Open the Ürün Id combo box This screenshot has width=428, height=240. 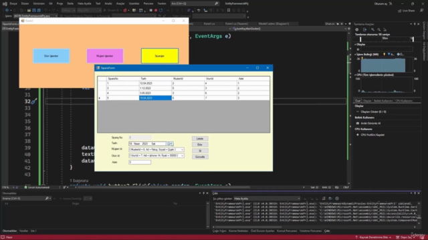click(156, 155)
